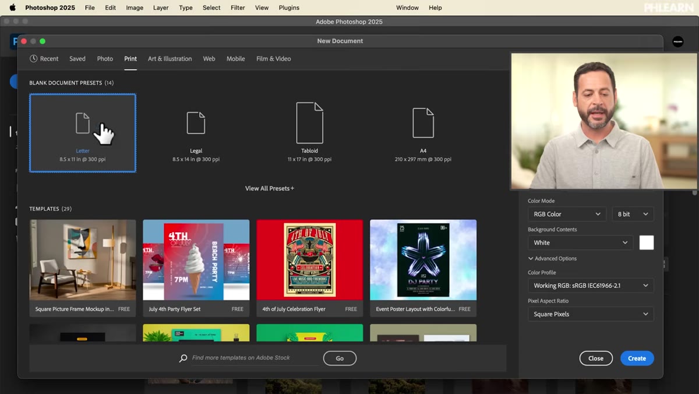The width and height of the screenshot is (699, 394).
Task: Switch to the Film & Video tab
Action: [274, 59]
